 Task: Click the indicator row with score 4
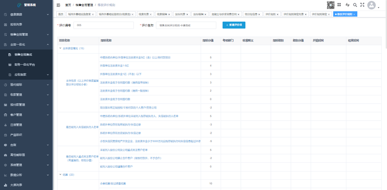pos(219,66)
